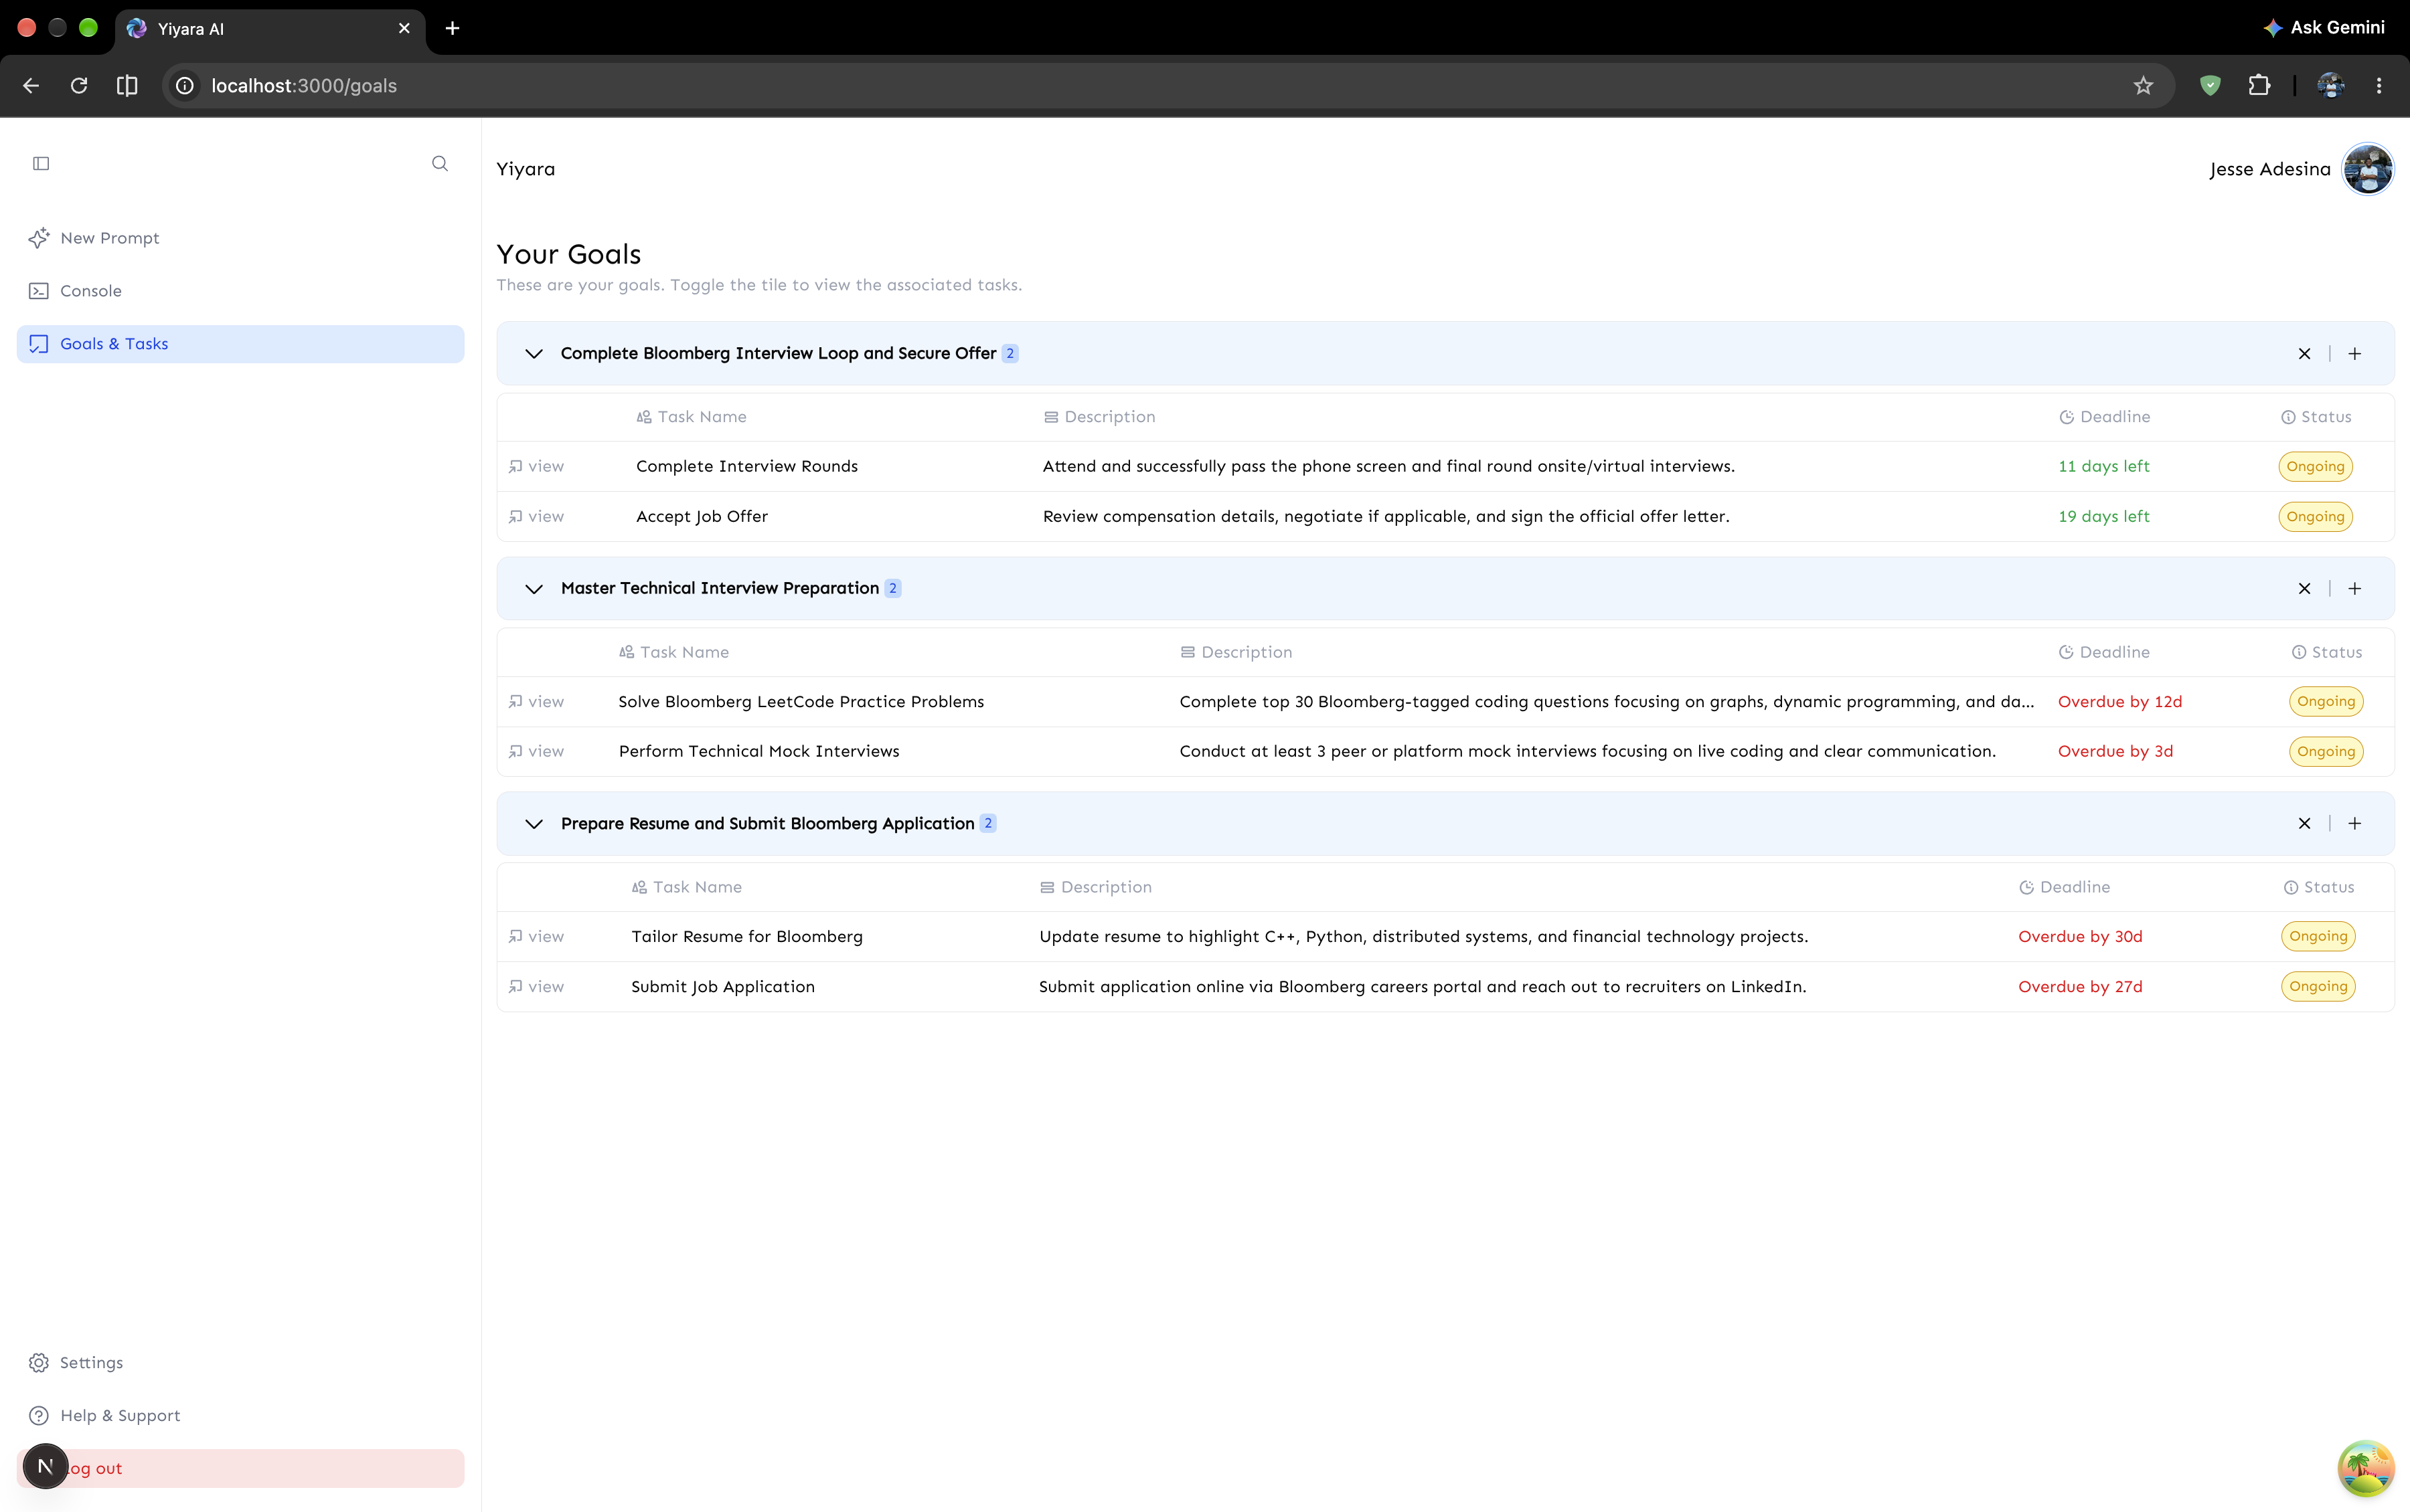Screen dimensions: 2410x1512
Task: Delete the Complete Bloomberg Interview Loop goal
Action: point(2305,354)
